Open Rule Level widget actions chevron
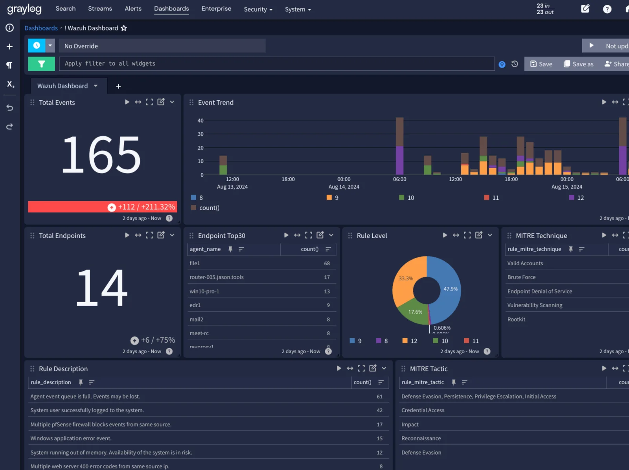 click(490, 235)
